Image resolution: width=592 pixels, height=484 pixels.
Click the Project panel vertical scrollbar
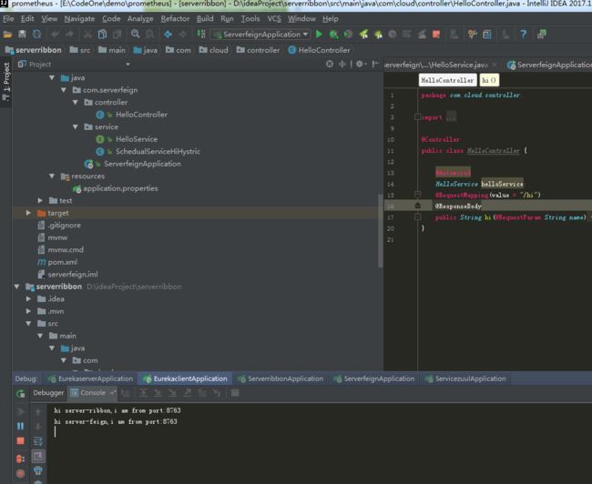(x=380, y=231)
